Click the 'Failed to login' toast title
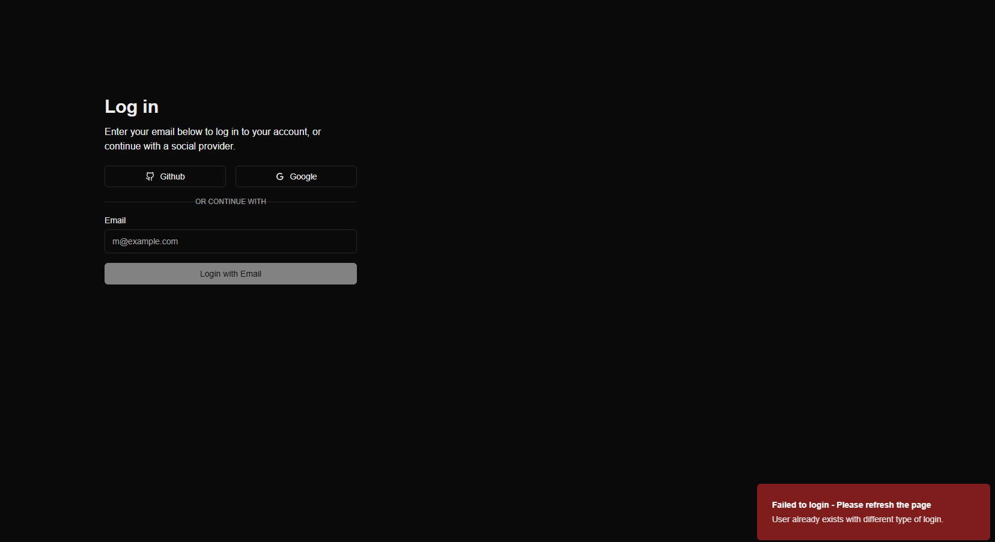This screenshot has height=542, width=995. tap(851, 505)
